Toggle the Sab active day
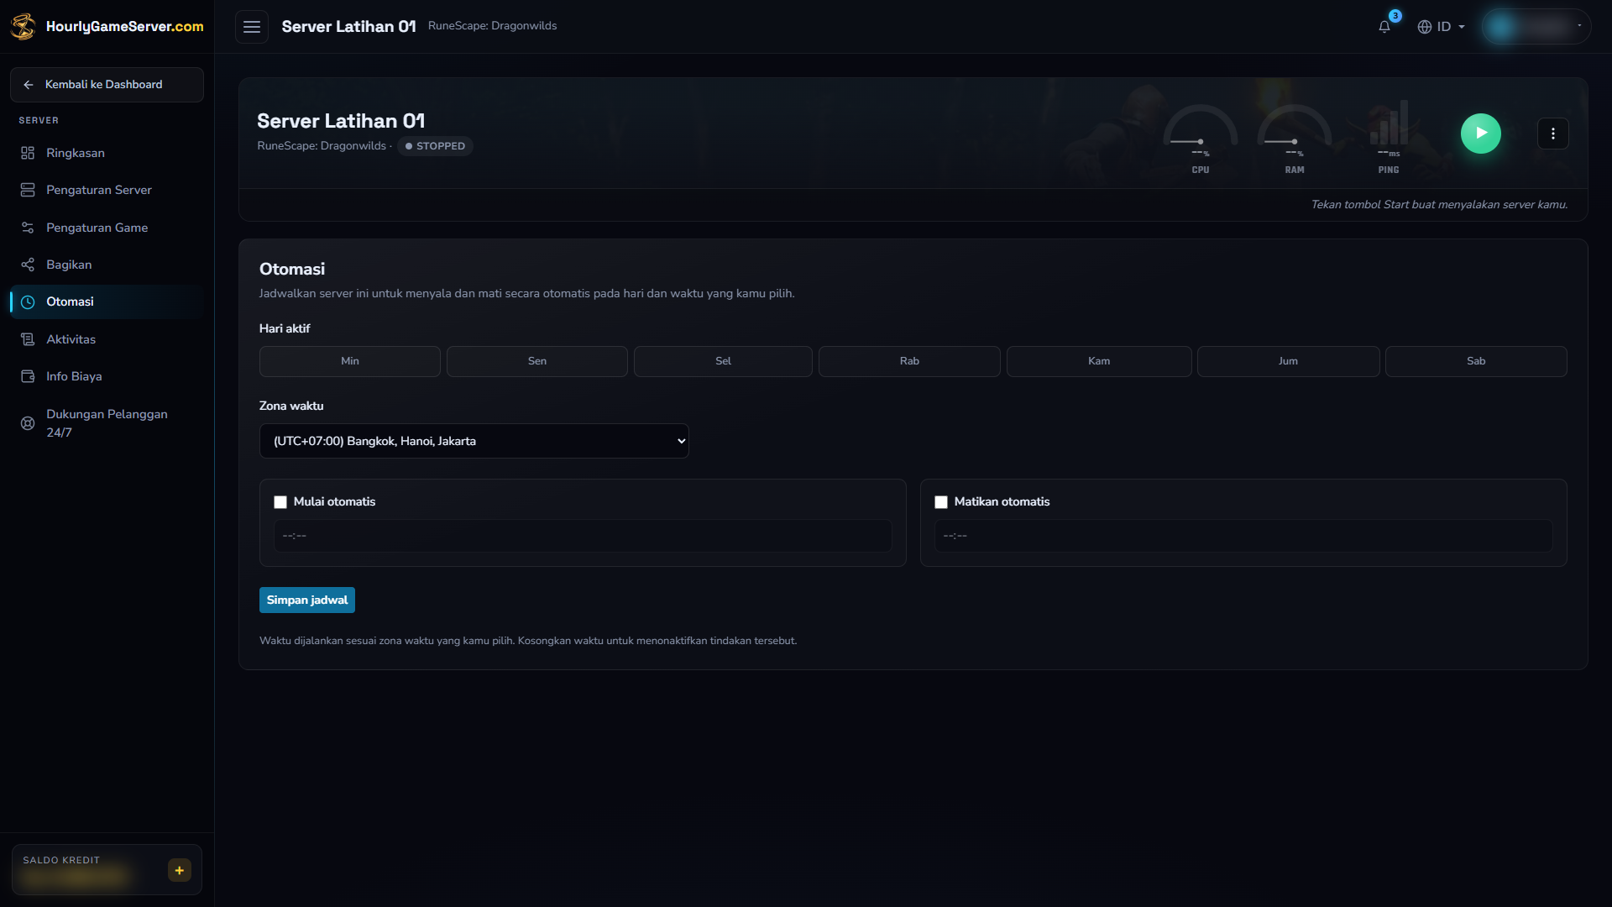The height and width of the screenshot is (907, 1612). 1476,361
